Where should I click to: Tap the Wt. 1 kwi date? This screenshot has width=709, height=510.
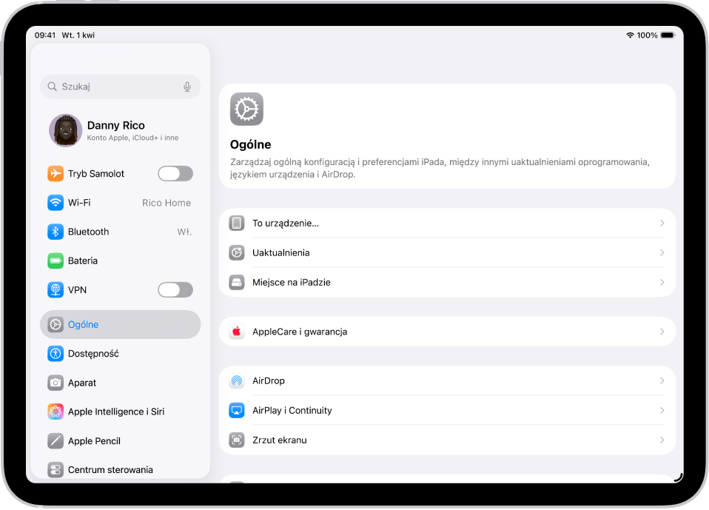click(78, 36)
